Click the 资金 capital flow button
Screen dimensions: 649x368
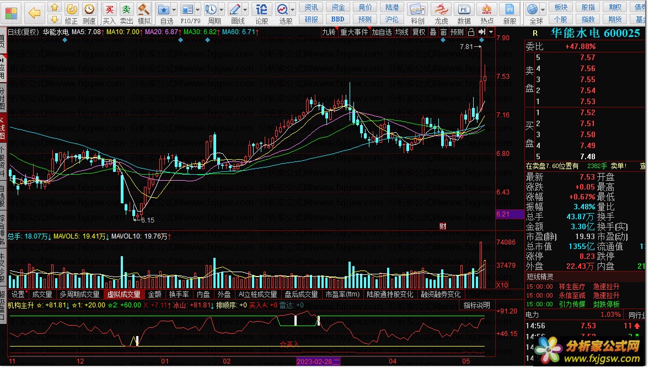point(338,8)
